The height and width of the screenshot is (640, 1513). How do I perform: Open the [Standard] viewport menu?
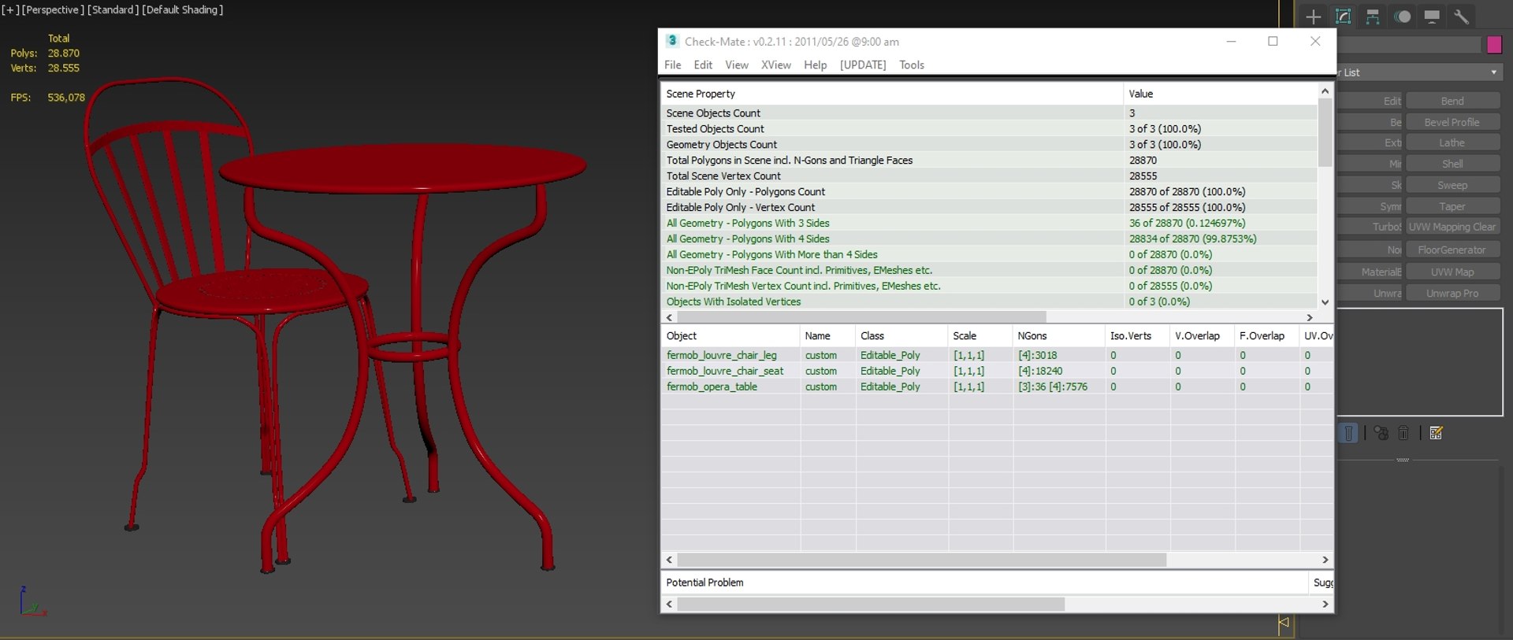click(x=113, y=9)
